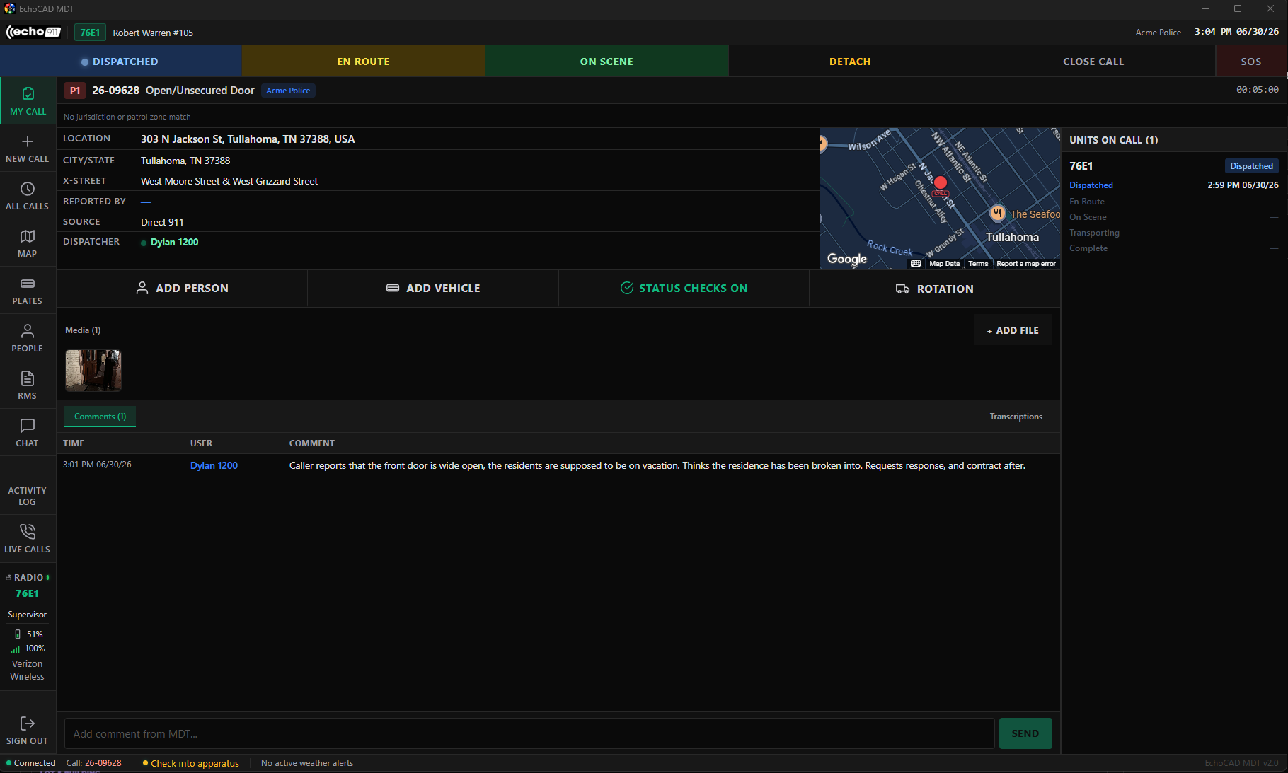This screenshot has height=773, width=1288.
Task: Focus the Add comment from MDT field
Action: (529, 734)
